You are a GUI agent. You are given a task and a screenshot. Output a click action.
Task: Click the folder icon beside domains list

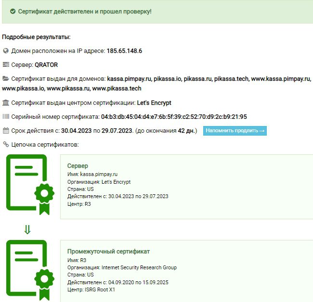click(x=6, y=78)
